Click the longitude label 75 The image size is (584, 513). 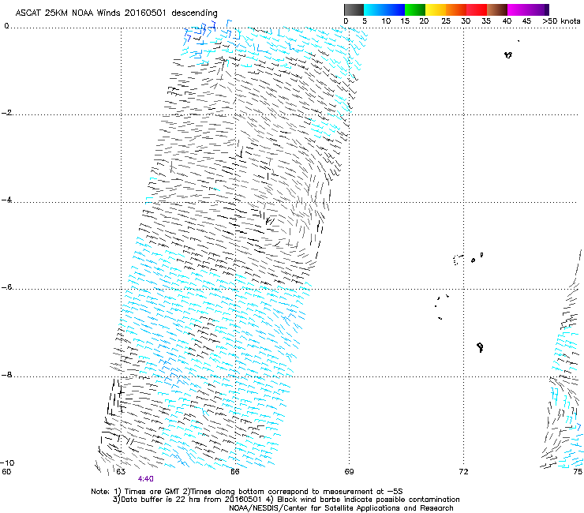click(x=578, y=472)
